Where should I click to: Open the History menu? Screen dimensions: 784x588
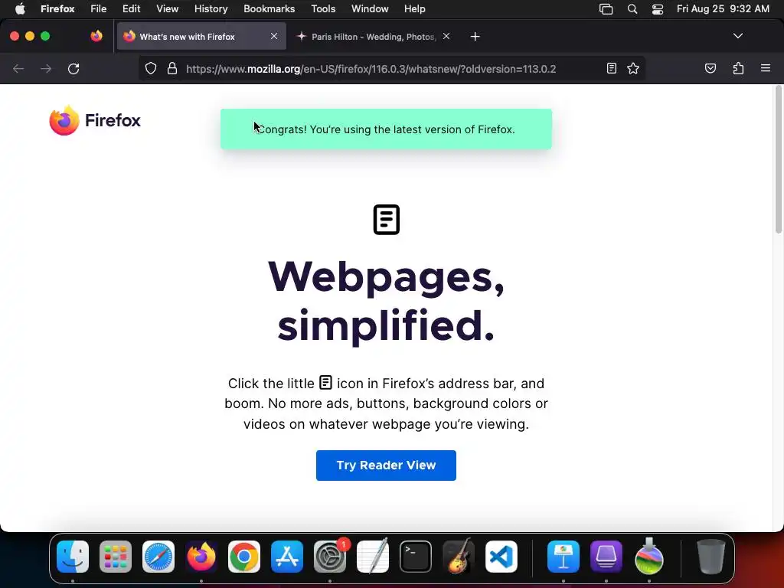[x=211, y=9]
